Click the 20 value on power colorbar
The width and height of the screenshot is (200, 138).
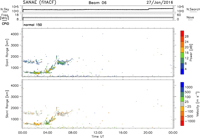pyautogui.click(x=186, y=47)
